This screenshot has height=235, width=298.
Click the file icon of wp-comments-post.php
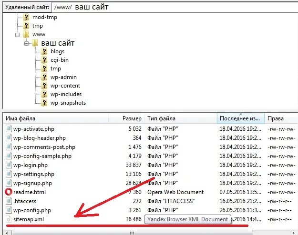tap(9, 147)
